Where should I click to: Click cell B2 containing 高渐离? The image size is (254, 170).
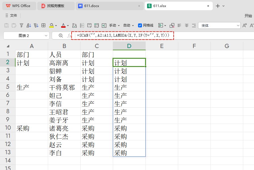[64, 63]
